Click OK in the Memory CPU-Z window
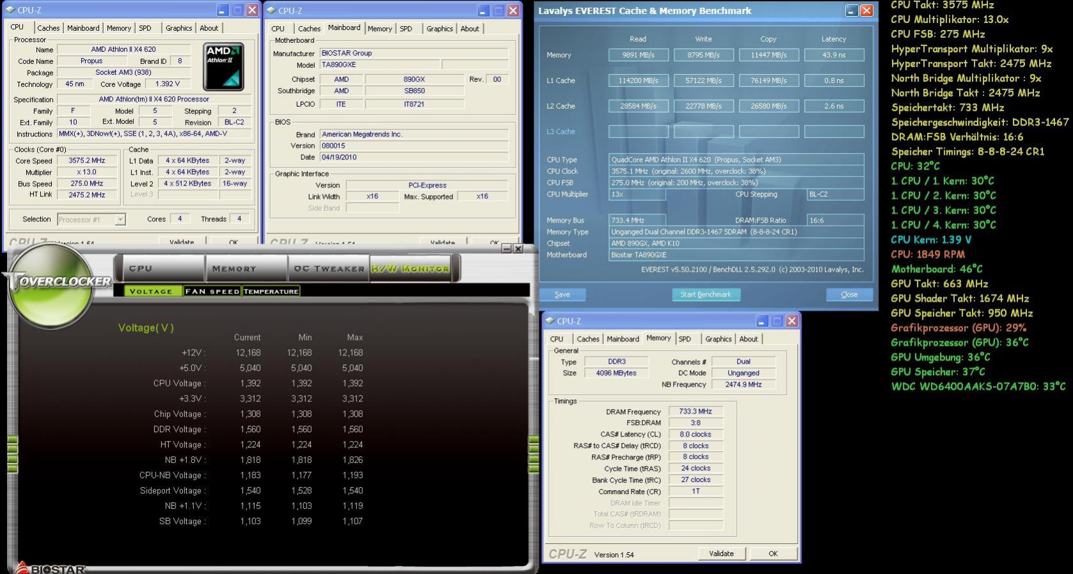Image resolution: width=1073 pixels, height=574 pixels. tap(773, 554)
